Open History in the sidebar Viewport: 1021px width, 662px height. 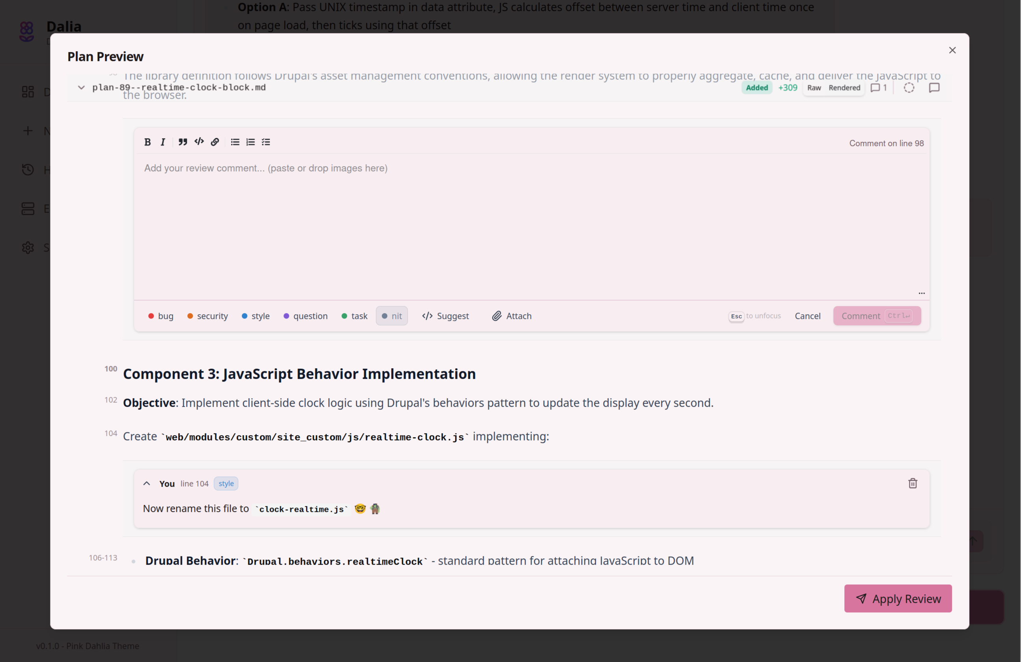(x=28, y=170)
